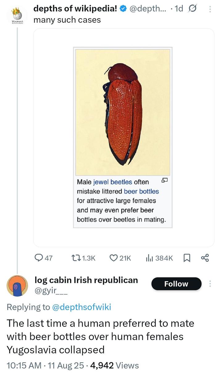Click the depths of wikipedia! display name

tap(75, 9)
